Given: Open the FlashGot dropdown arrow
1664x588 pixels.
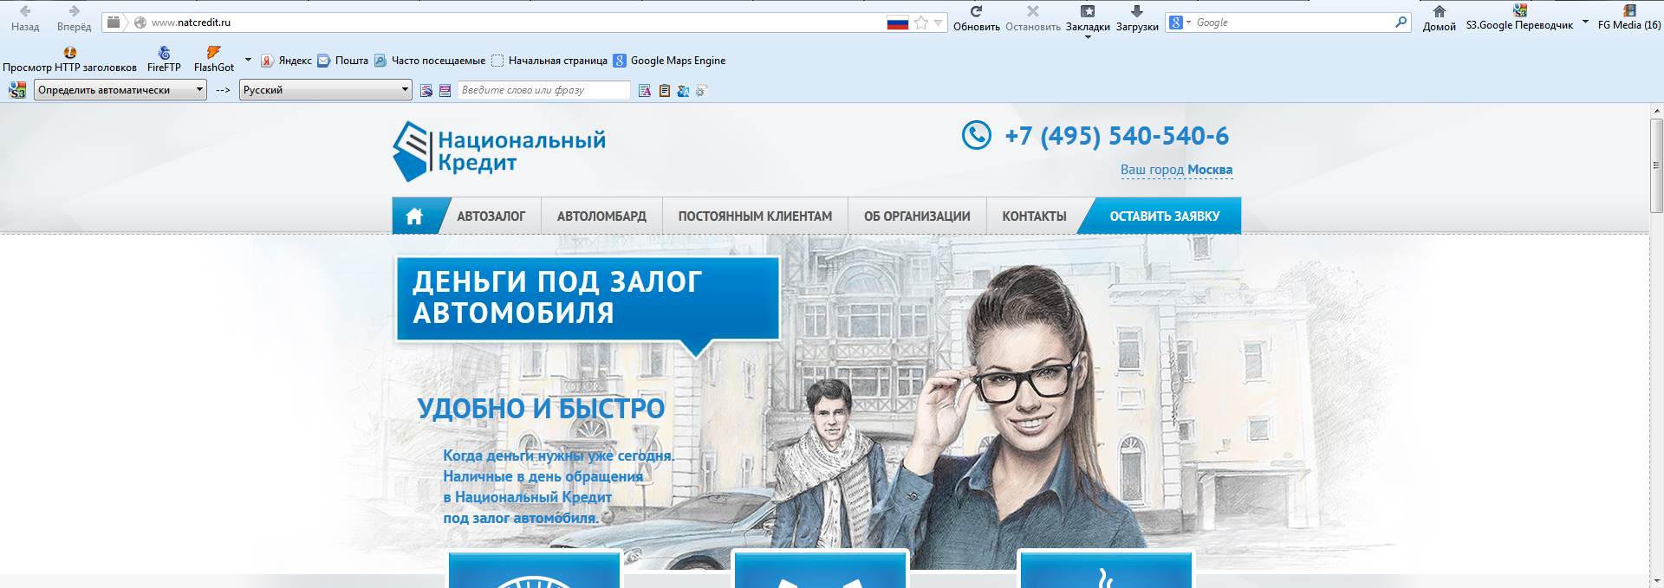Looking at the screenshot, I should coord(248,60).
